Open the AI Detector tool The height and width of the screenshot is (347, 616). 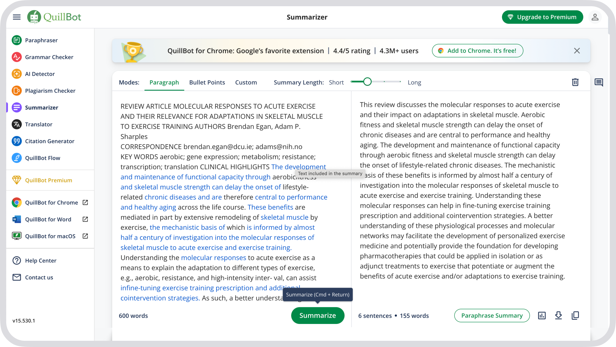pyautogui.click(x=40, y=74)
